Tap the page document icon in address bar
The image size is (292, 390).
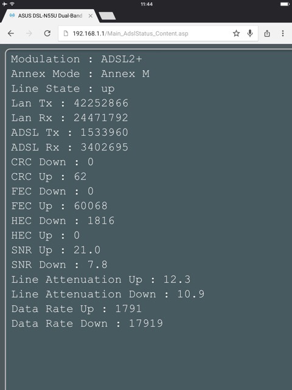pos(66,34)
